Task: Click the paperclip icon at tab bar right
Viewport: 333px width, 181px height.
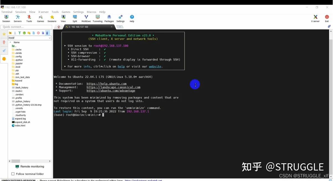Action: point(329,27)
